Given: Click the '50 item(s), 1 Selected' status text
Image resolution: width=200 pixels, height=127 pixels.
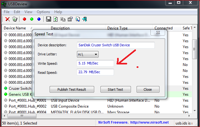Looking at the screenshot, I should [x=19, y=123].
